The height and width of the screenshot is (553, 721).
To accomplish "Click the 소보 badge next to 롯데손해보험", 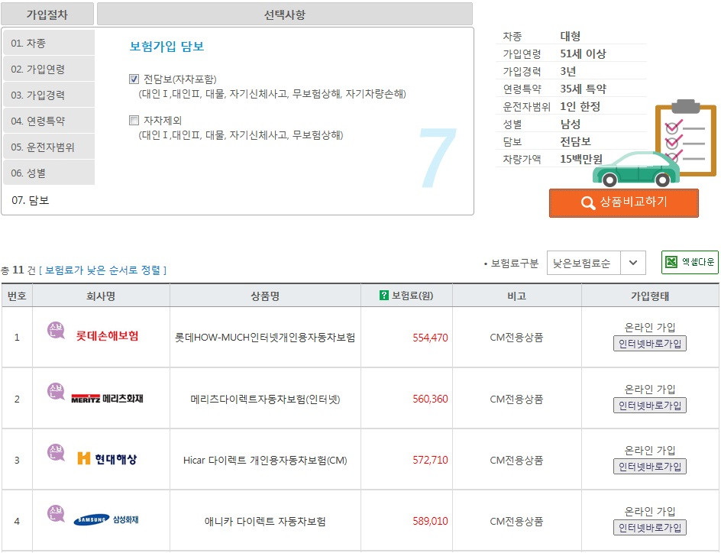I will tap(56, 330).
